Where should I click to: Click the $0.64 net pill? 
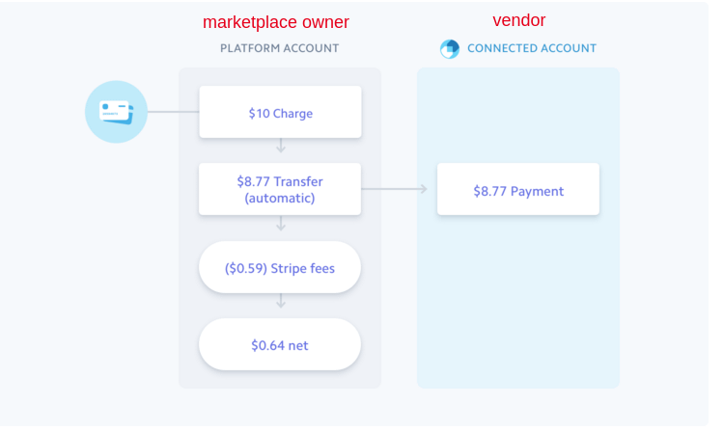(280, 344)
